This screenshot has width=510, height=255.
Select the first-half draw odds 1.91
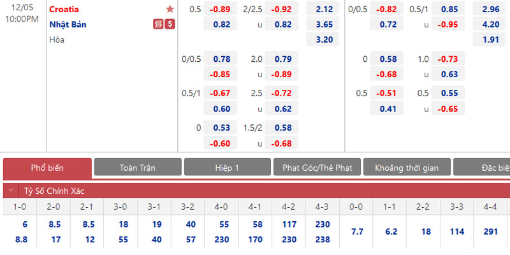pos(490,40)
